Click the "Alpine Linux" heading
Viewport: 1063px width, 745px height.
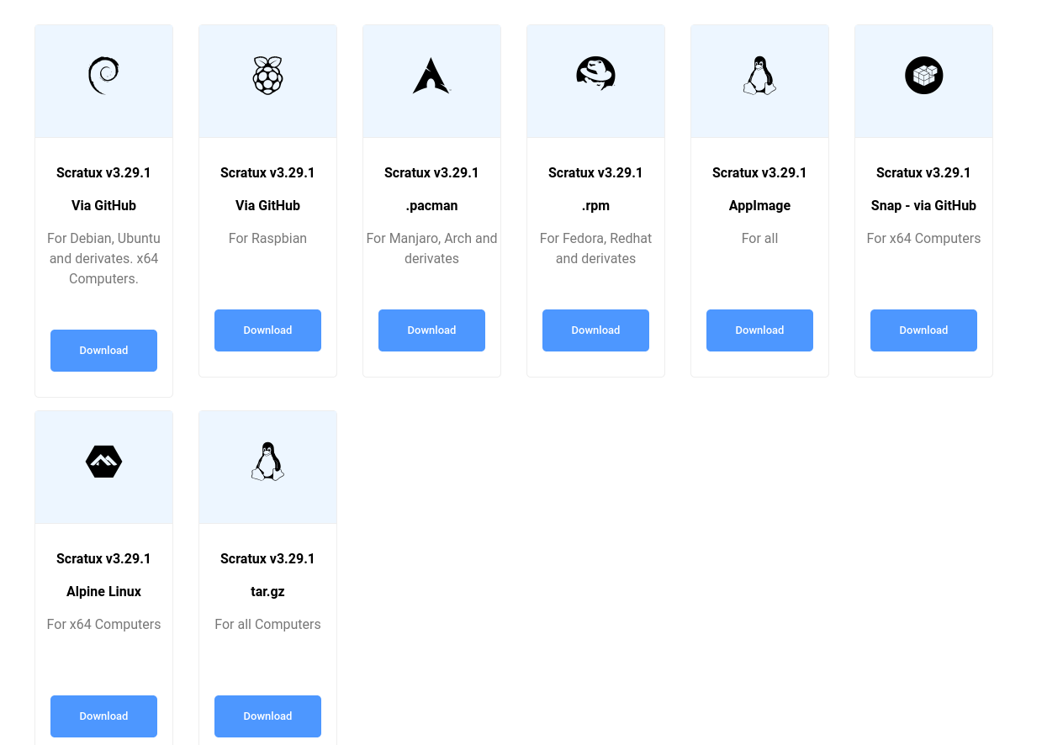(x=103, y=591)
